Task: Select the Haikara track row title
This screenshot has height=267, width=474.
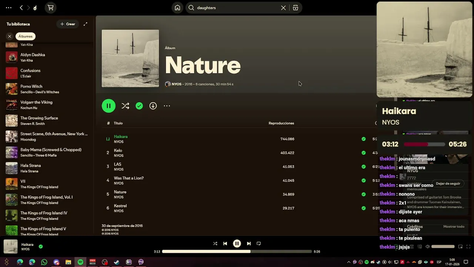Action: click(121, 136)
